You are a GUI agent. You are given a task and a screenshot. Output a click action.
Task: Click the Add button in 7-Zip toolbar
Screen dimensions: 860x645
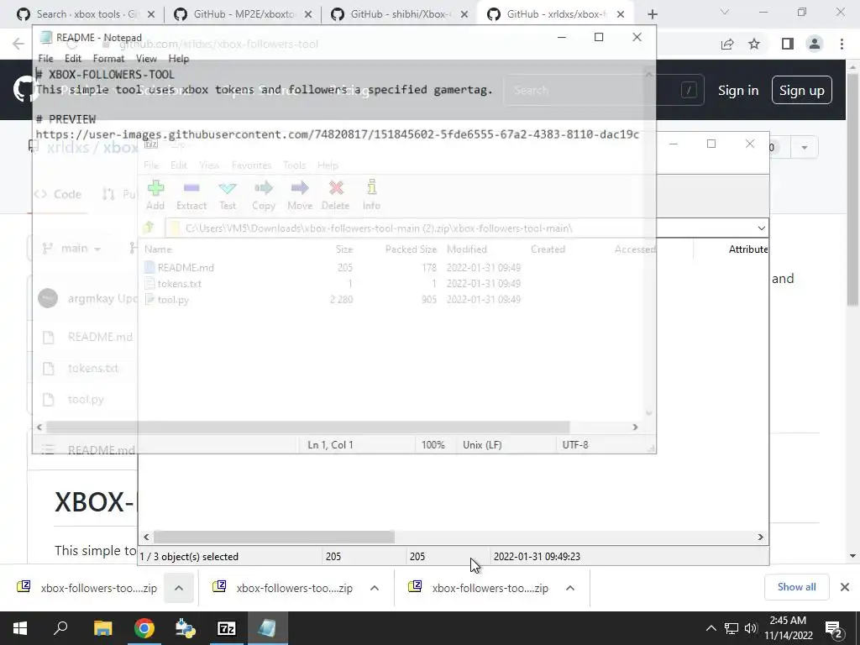point(155,195)
